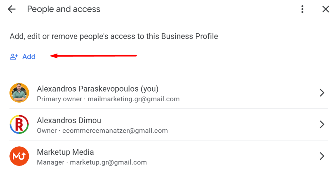The height and width of the screenshot is (174, 334).
Task: Expand chevron for Alexandros Paraskevopoulos row
Action: (322, 93)
